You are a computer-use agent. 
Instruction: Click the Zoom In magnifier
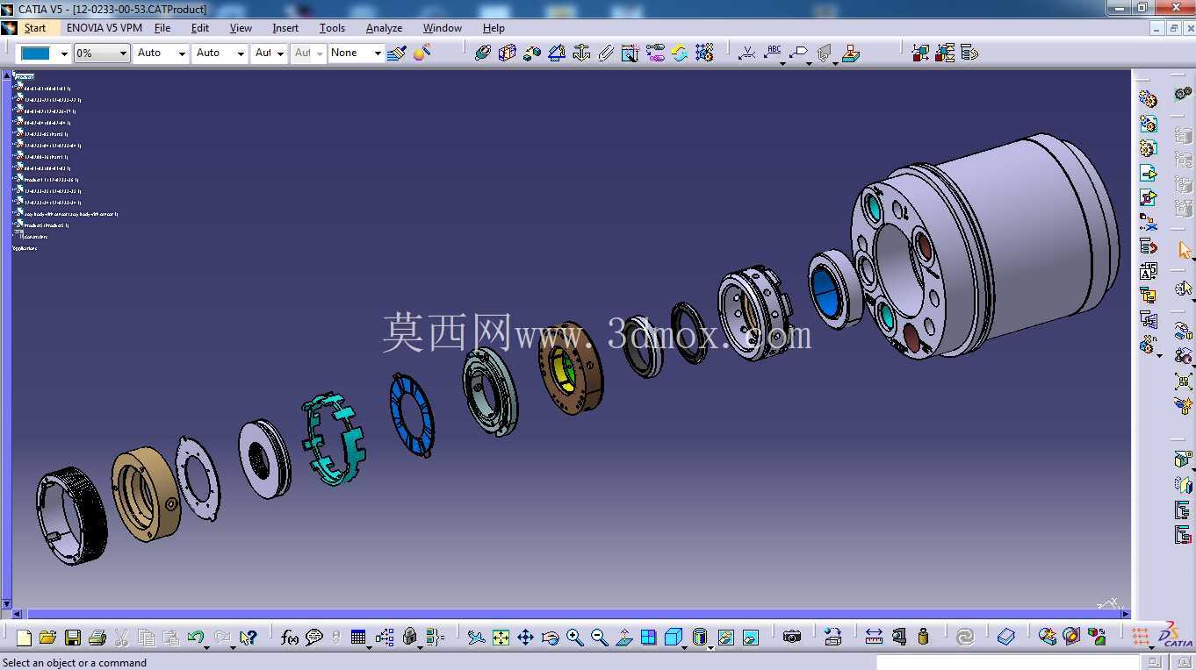tap(574, 638)
